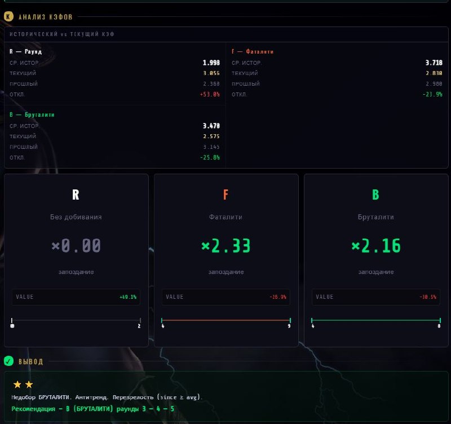Click the ×2.16 Бруталити delay multiplier

[375, 246]
